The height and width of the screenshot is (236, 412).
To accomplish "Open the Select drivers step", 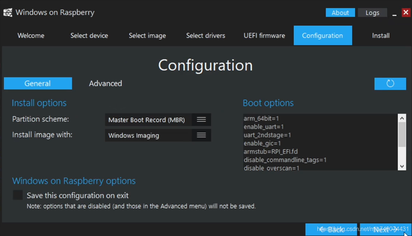I will tap(206, 35).
